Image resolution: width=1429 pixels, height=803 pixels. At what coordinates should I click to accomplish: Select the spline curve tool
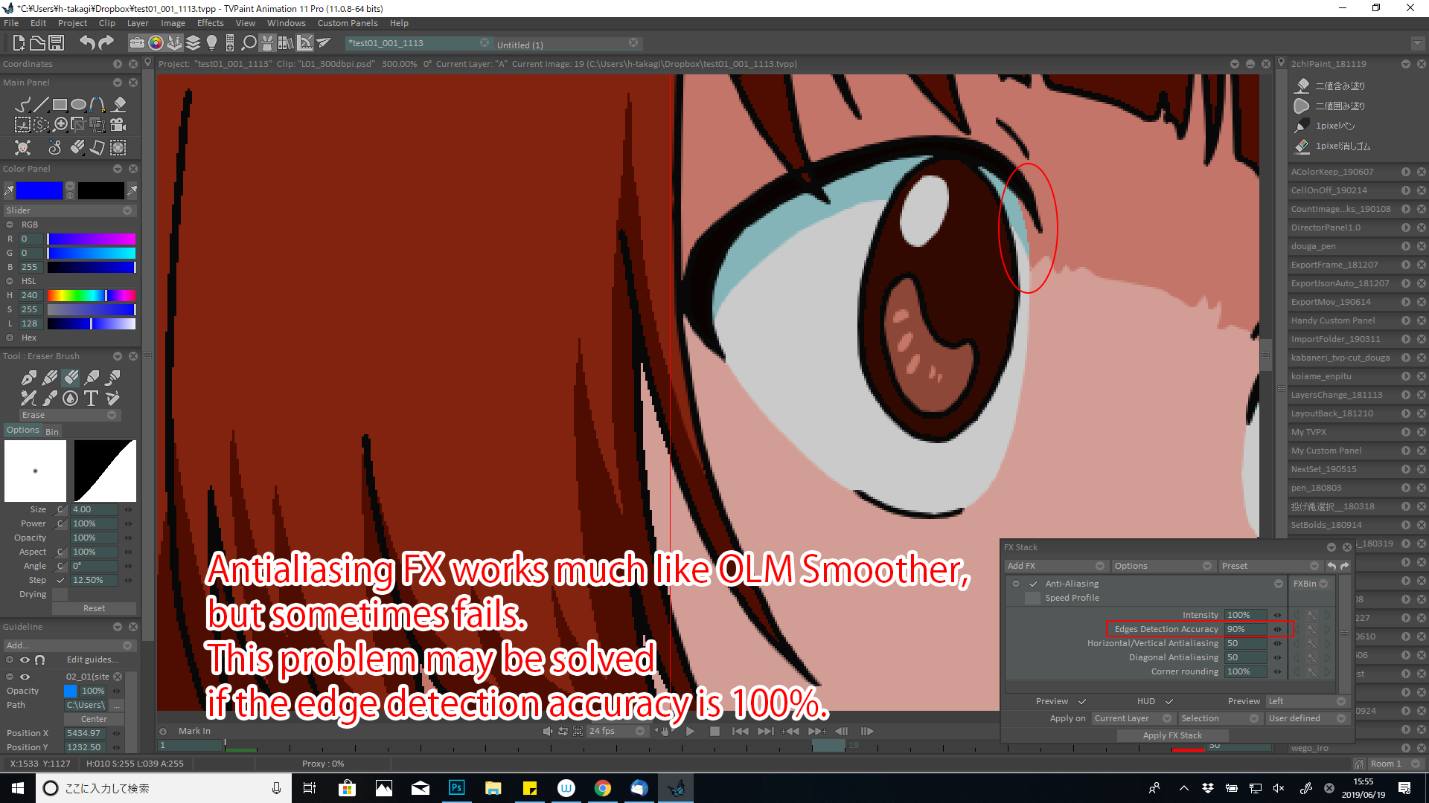97,105
